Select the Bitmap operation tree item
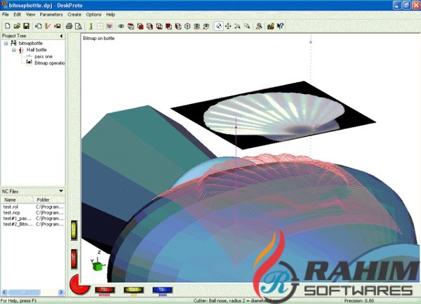 (x=50, y=63)
